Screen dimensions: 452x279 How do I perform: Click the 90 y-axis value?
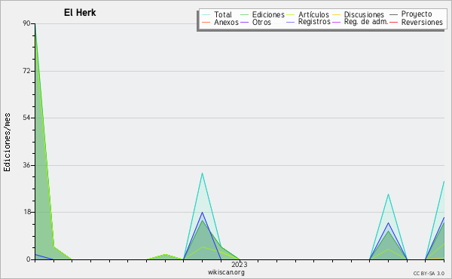(x=26, y=23)
